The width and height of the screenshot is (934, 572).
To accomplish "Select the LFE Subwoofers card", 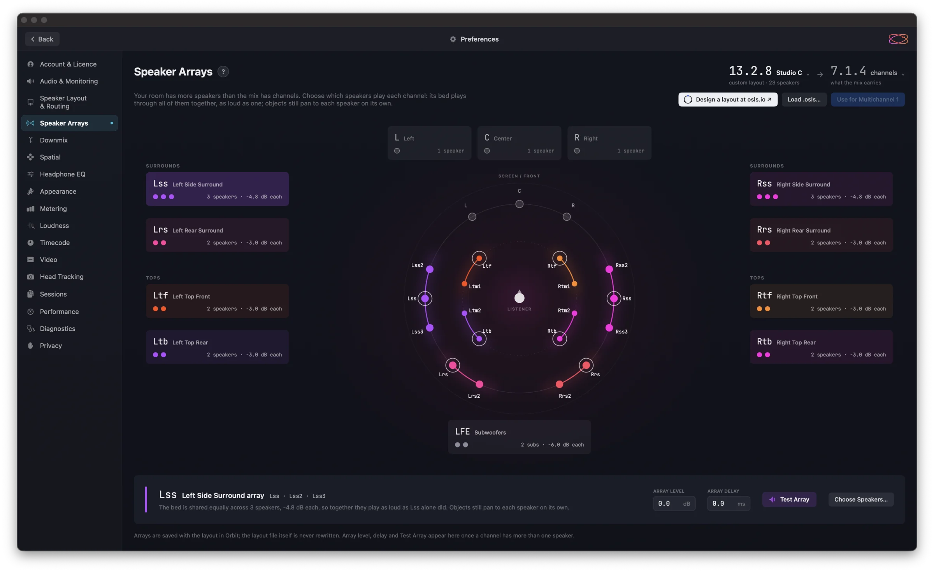I will click(x=519, y=437).
